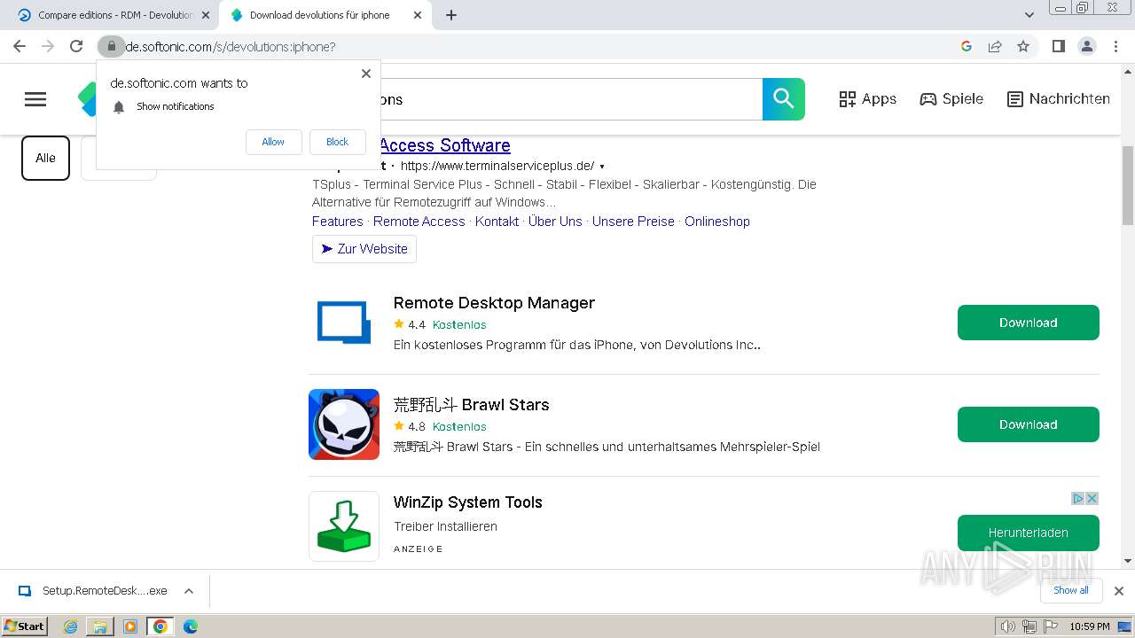Click WinZip System Tools title
This screenshot has width=1135, height=638.
(x=468, y=502)
